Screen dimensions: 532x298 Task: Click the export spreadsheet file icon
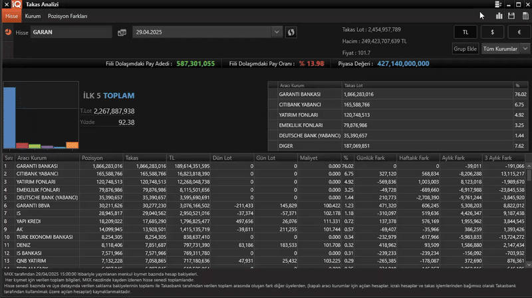525,15
